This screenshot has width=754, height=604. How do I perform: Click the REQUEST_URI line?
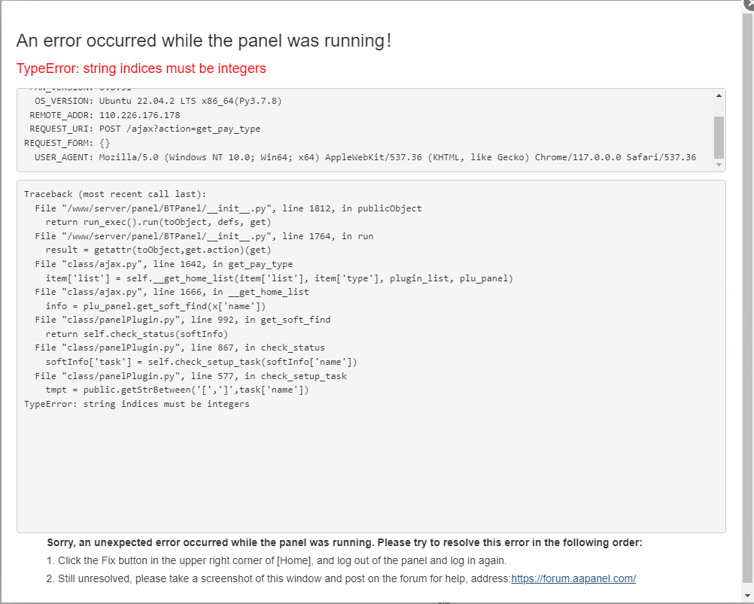point(144,129)
